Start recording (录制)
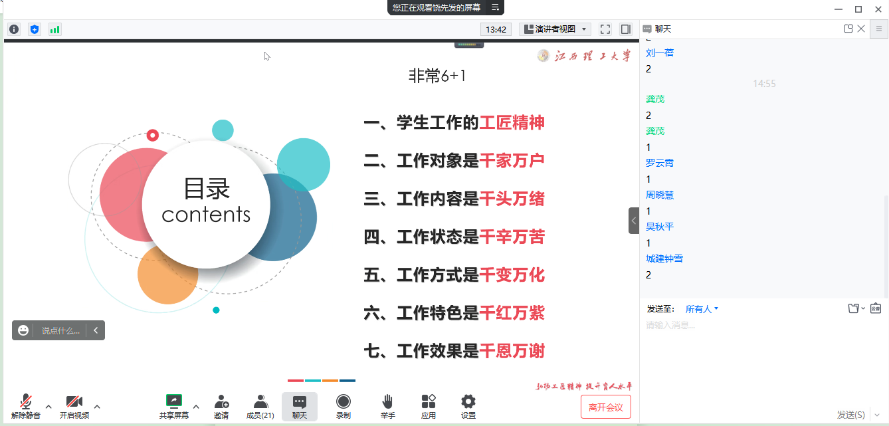This screenshot has width=889, height=426. pos(344,406)
